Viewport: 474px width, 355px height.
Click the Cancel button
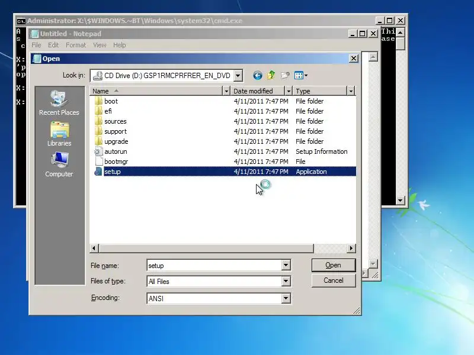[334, 280]
